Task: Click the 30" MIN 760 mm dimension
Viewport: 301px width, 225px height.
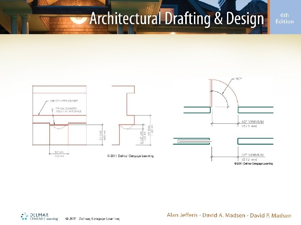Action: 59,154
